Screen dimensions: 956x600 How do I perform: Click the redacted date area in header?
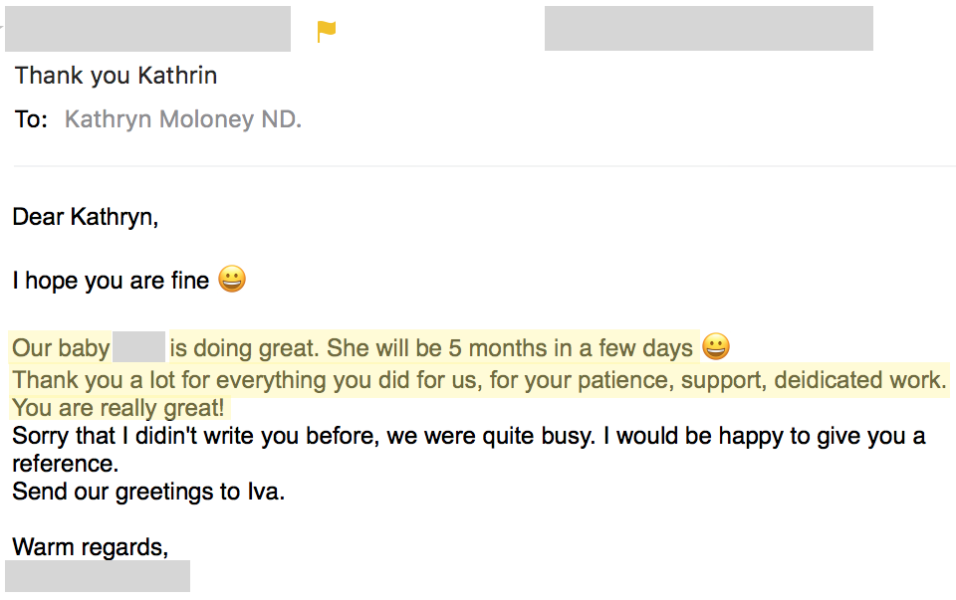pos(708,28)
